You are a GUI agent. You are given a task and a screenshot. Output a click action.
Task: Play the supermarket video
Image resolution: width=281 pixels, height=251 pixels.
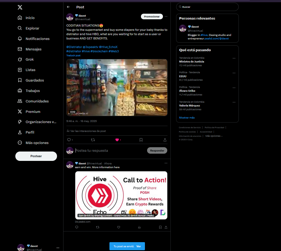coord(117,87)
